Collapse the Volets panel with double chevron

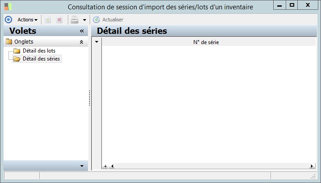pyautogui.click(x=82, y=31)
